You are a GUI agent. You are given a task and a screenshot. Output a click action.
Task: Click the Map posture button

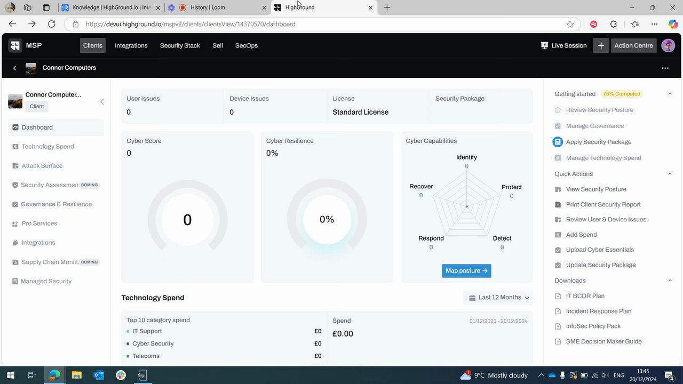466,271
